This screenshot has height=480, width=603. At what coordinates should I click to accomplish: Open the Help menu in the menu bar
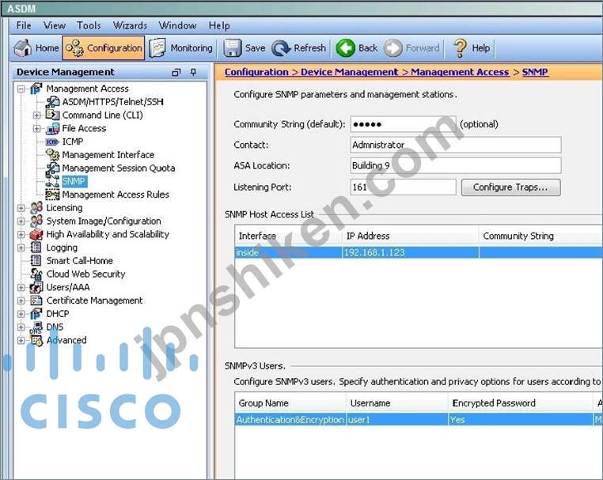click(x=219, y=26)
